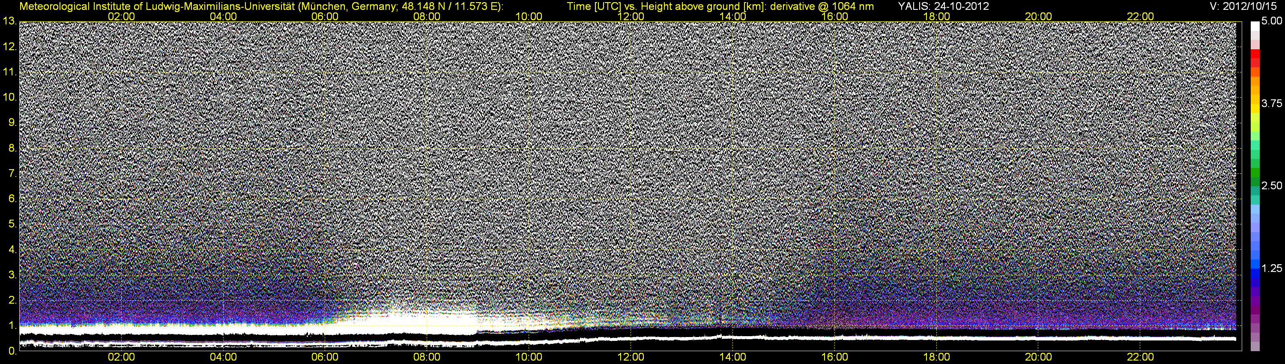Pick the 6 km height axis label

12,198
